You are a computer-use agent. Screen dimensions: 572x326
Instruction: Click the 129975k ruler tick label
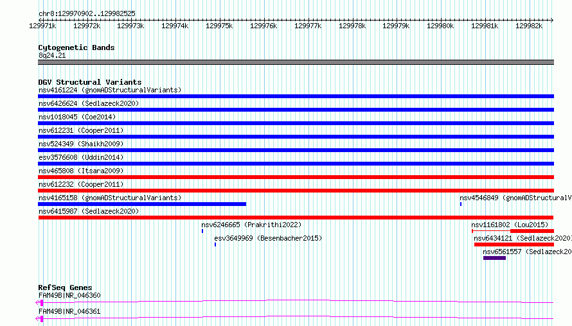pos(219,26)
